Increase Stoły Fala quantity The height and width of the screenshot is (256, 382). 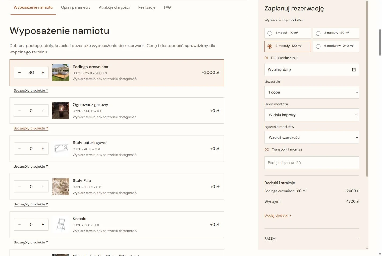click(x=43, y=187)
